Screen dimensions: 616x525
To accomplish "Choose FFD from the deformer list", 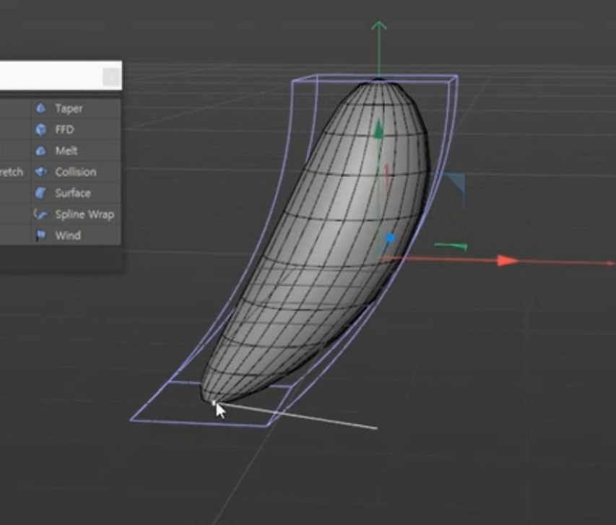I will (x=64, y=130).
